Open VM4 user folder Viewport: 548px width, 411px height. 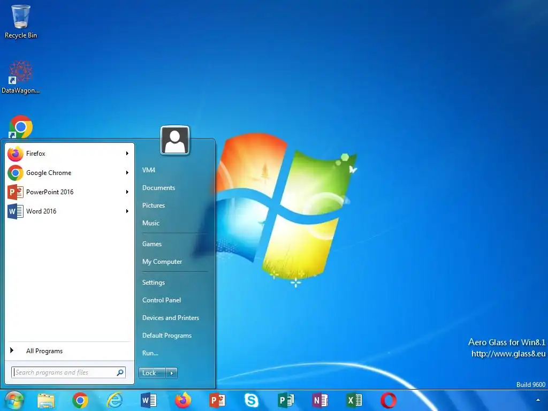pos(149,170)
